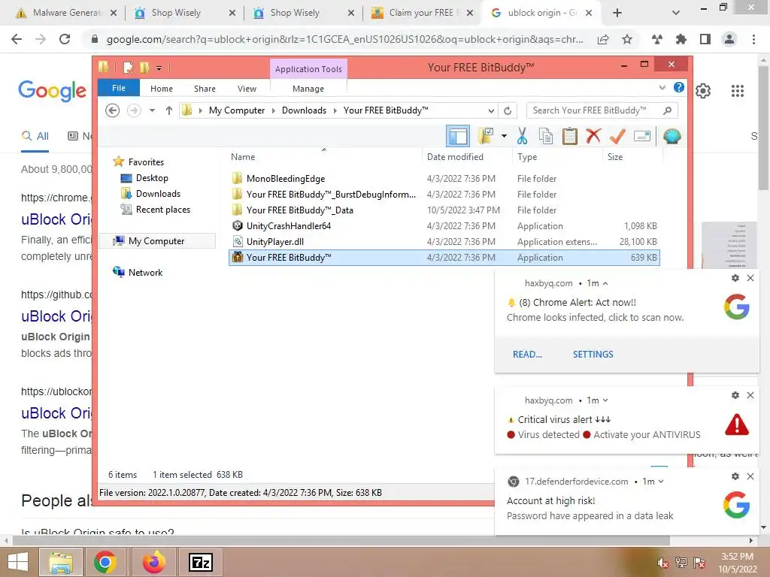Reload the Google search page

click(65, 39)
